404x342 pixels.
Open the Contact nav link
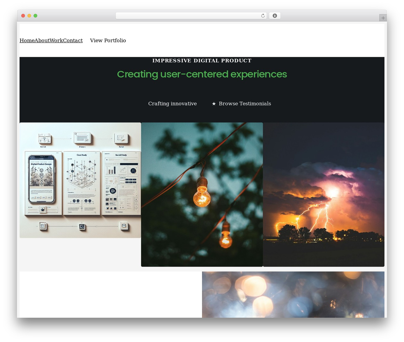(73, 40)
